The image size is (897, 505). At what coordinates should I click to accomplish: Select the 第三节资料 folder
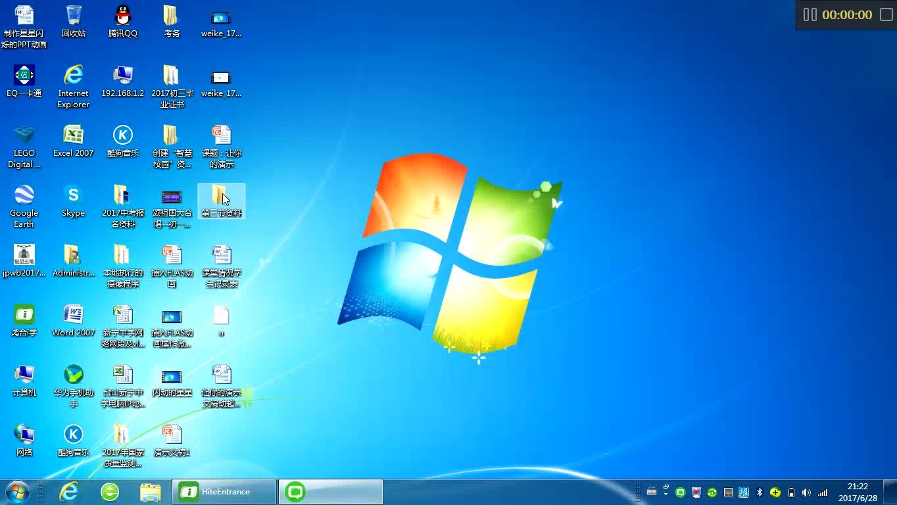click(x=222, y=201)
